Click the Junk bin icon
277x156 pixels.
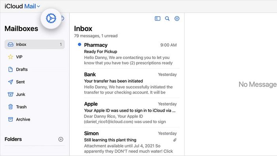point(11,94)
